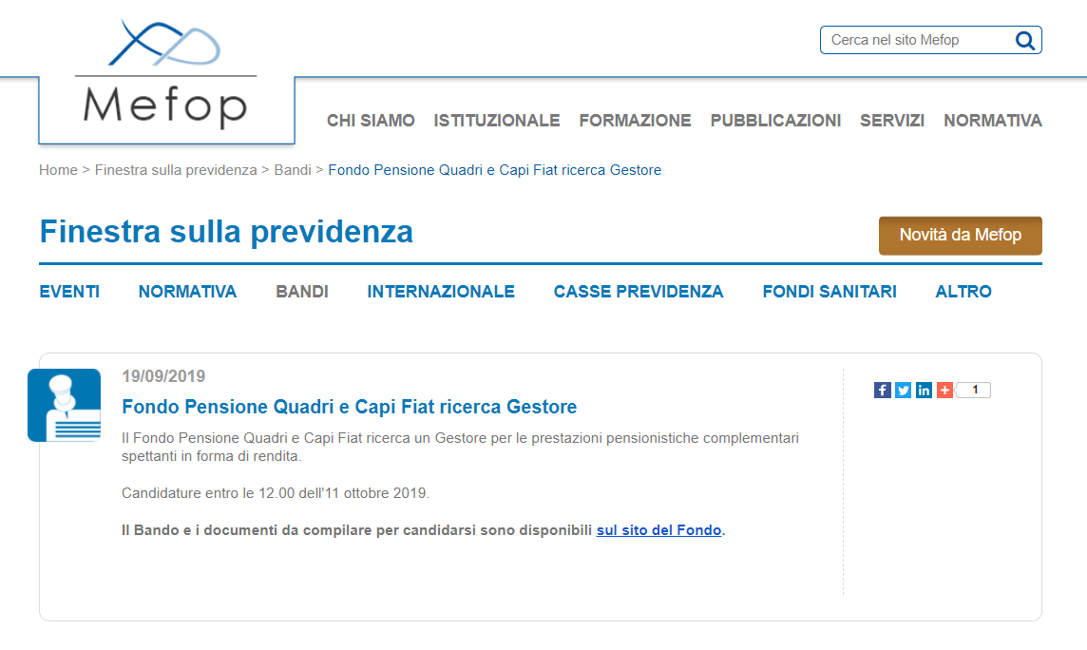This screenshot has width=1087, height=650.
Task: Switch to the CASSE PREVIDENZA tab
Action: coord(639,292)
